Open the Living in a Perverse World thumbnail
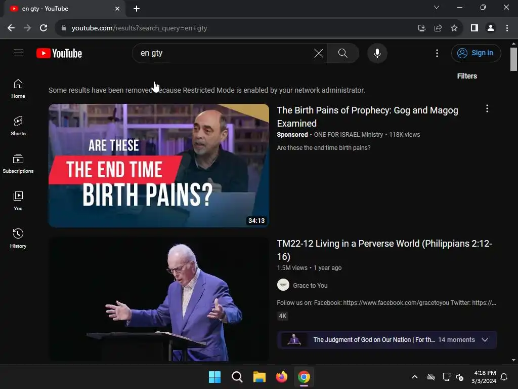Image resolution: width=518 pixels, height=389 pixels. tap(158, 299)
